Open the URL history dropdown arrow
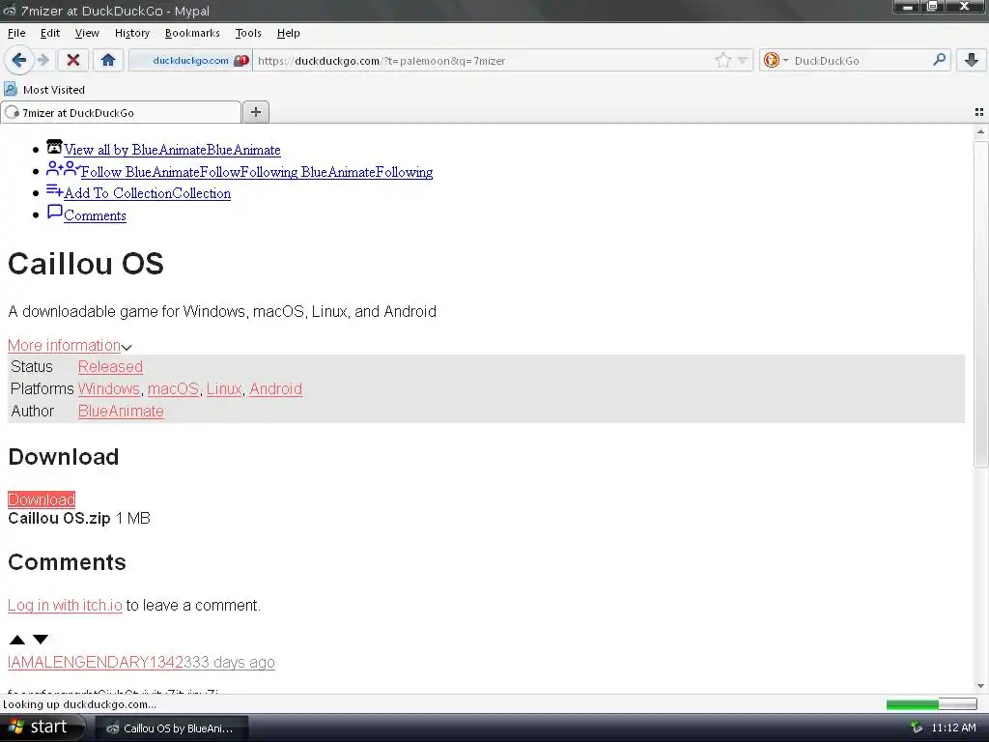The image size is (989, 742). pos(743,61)
